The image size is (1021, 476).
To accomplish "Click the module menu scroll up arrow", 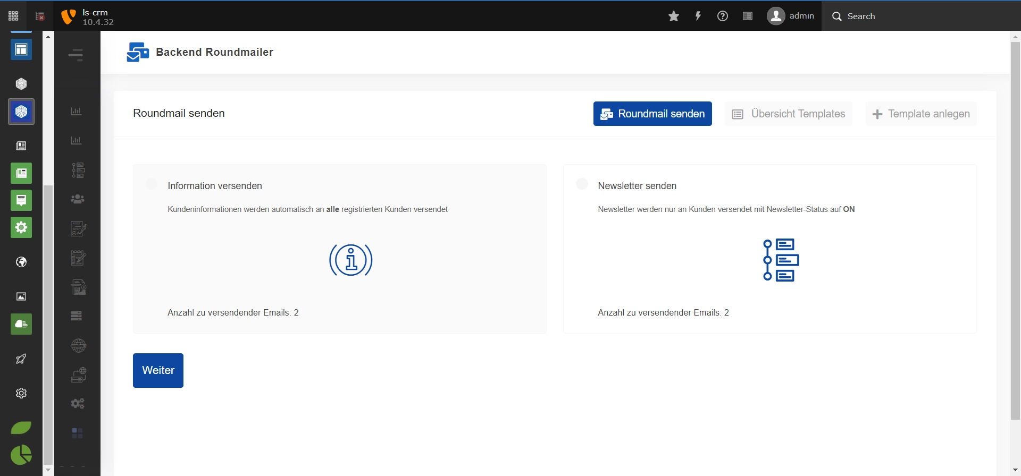I will tap(48, 37).
